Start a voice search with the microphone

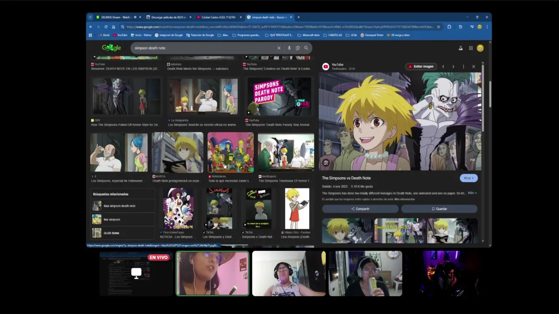click(x=289, y=48)
